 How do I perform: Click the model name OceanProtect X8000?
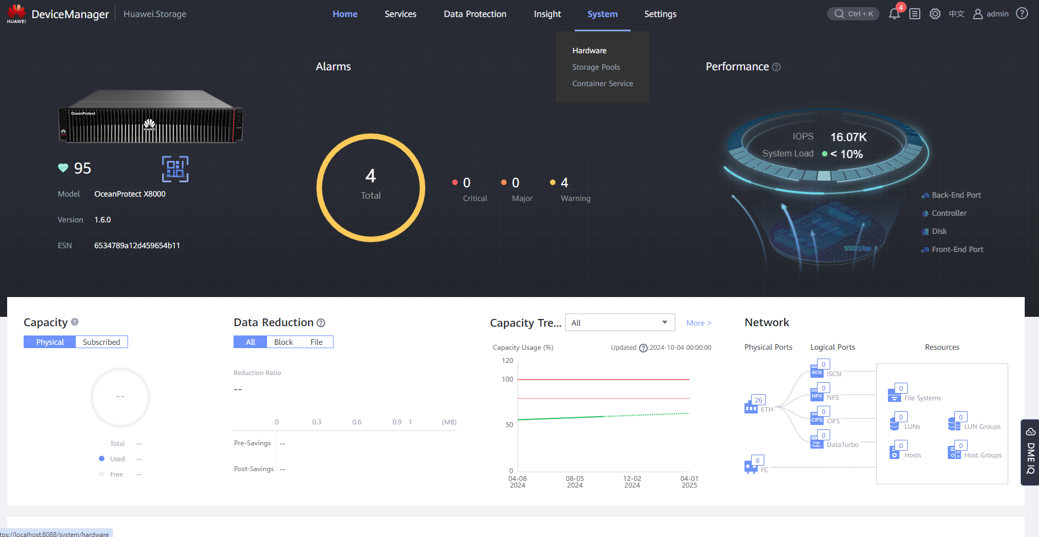[x=130, y=194]
